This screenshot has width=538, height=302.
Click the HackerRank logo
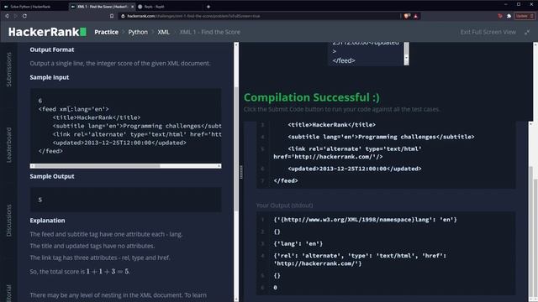[x=47, y=32]
